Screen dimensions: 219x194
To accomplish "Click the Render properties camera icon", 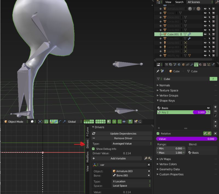I will point(166,64).
